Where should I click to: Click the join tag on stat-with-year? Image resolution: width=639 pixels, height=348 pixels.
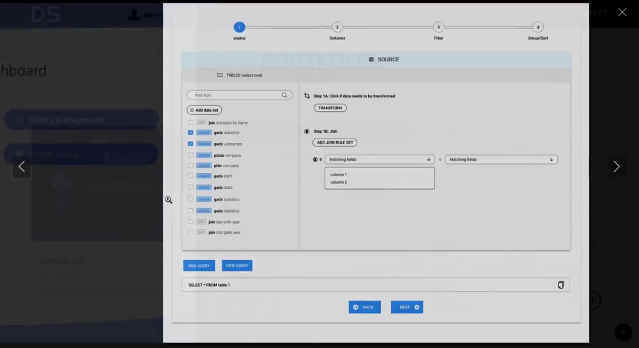click(x=201, y=222)
